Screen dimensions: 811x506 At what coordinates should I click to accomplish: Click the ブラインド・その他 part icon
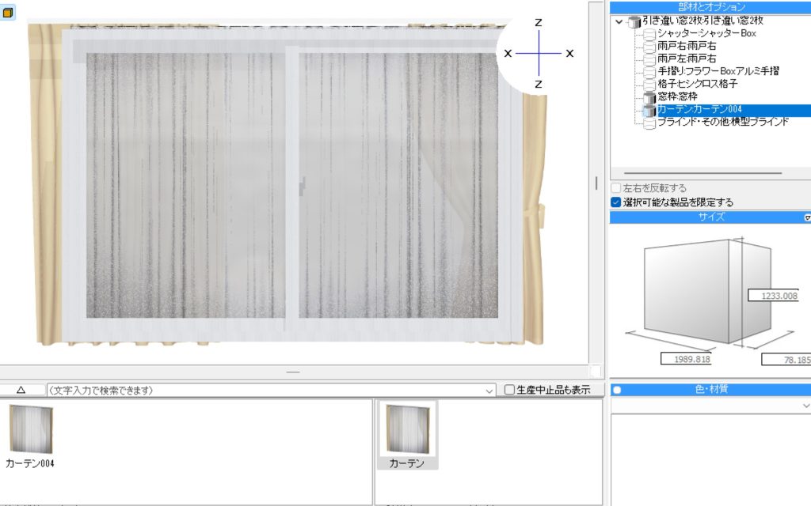coord(649,123)
